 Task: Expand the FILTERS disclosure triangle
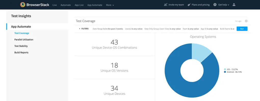click(80, 29)
